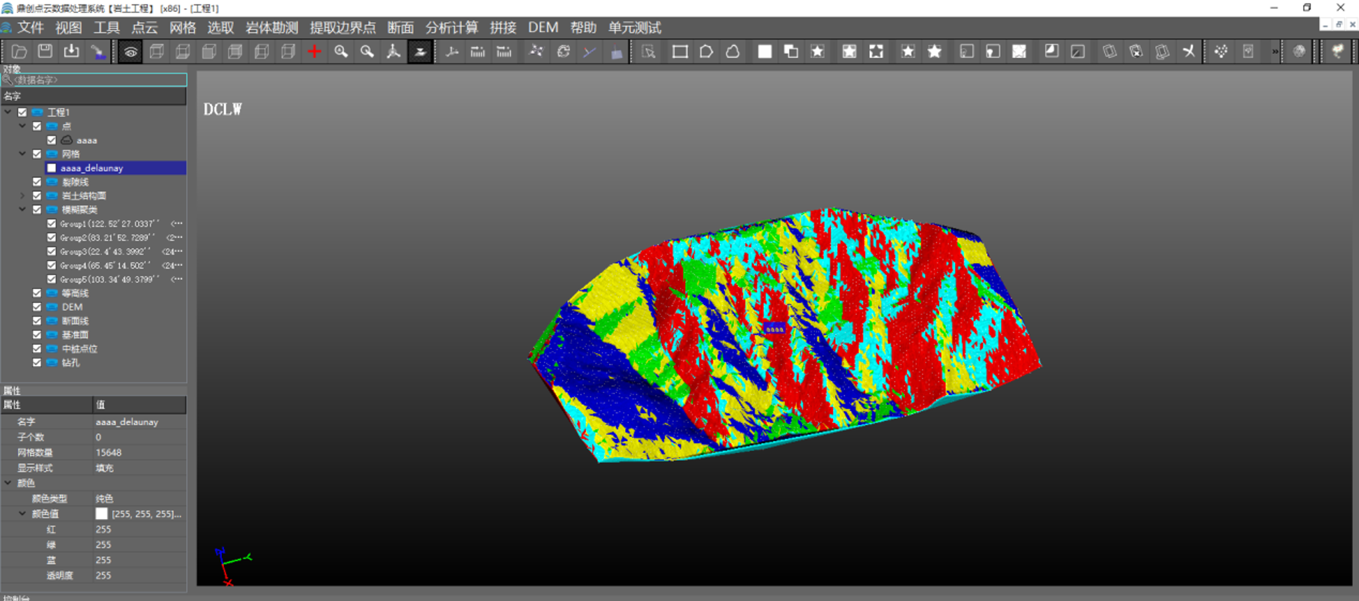Select the 断面线 tree item

[75, 321]
